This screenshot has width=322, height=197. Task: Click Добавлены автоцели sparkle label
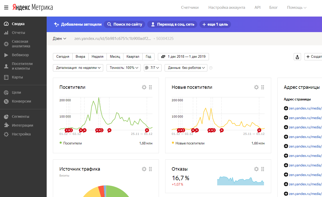pyautogui.click(x=78, y=24)
